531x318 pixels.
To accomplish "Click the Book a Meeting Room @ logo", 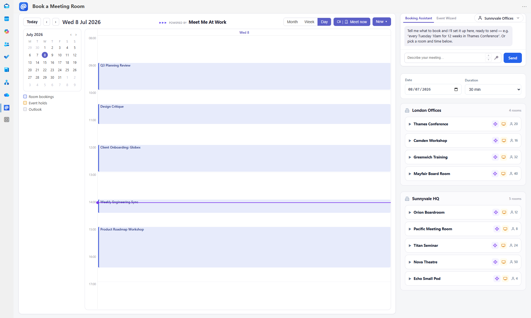I will click(x=24, y=6).
